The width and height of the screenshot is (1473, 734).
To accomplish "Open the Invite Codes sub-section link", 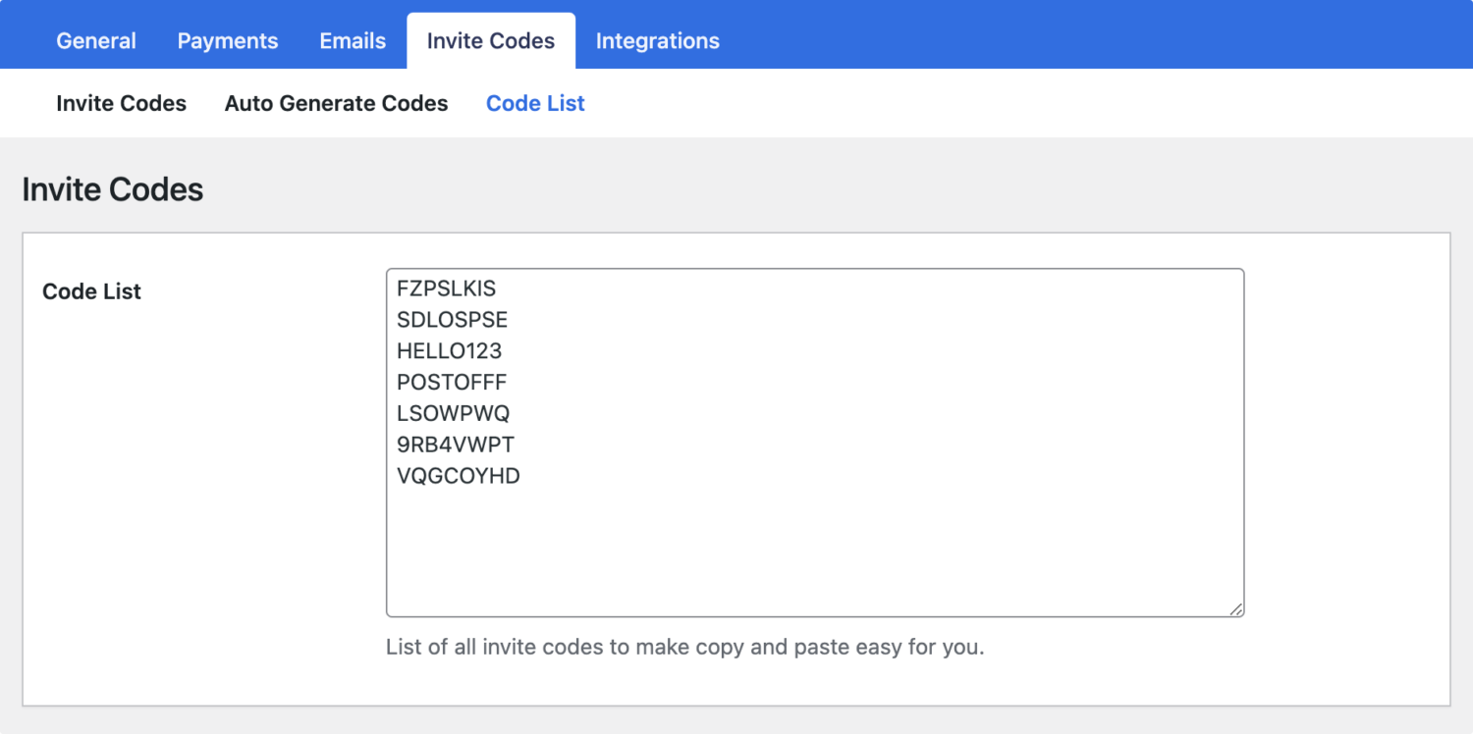I will (x=122, y=103).
